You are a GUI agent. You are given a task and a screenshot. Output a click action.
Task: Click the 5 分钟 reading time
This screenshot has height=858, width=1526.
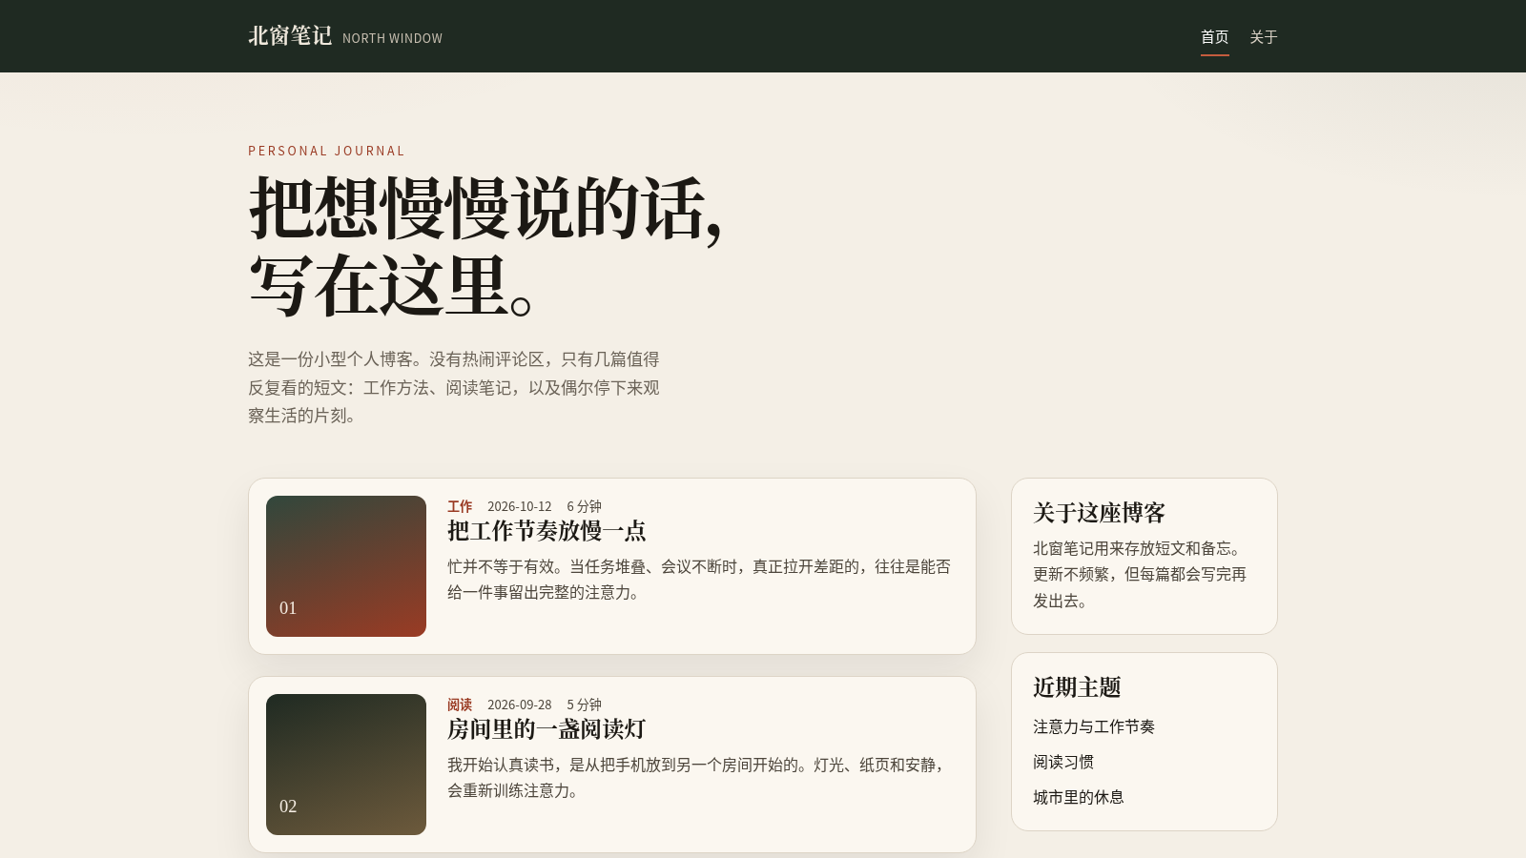(585, 705)
